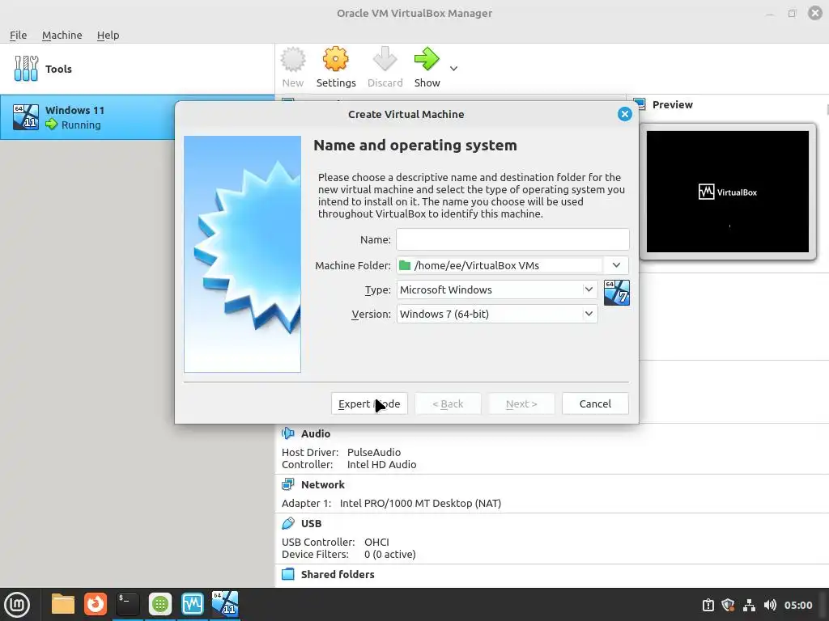The width and height of the screenshot is (829, 621).
Task: Click the security shield tray icon
Action: pyautogui.click(x=728, y=605)
